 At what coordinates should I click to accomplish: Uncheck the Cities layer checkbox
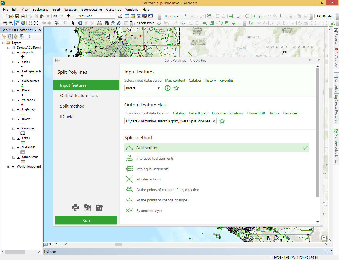coord(18,62)
